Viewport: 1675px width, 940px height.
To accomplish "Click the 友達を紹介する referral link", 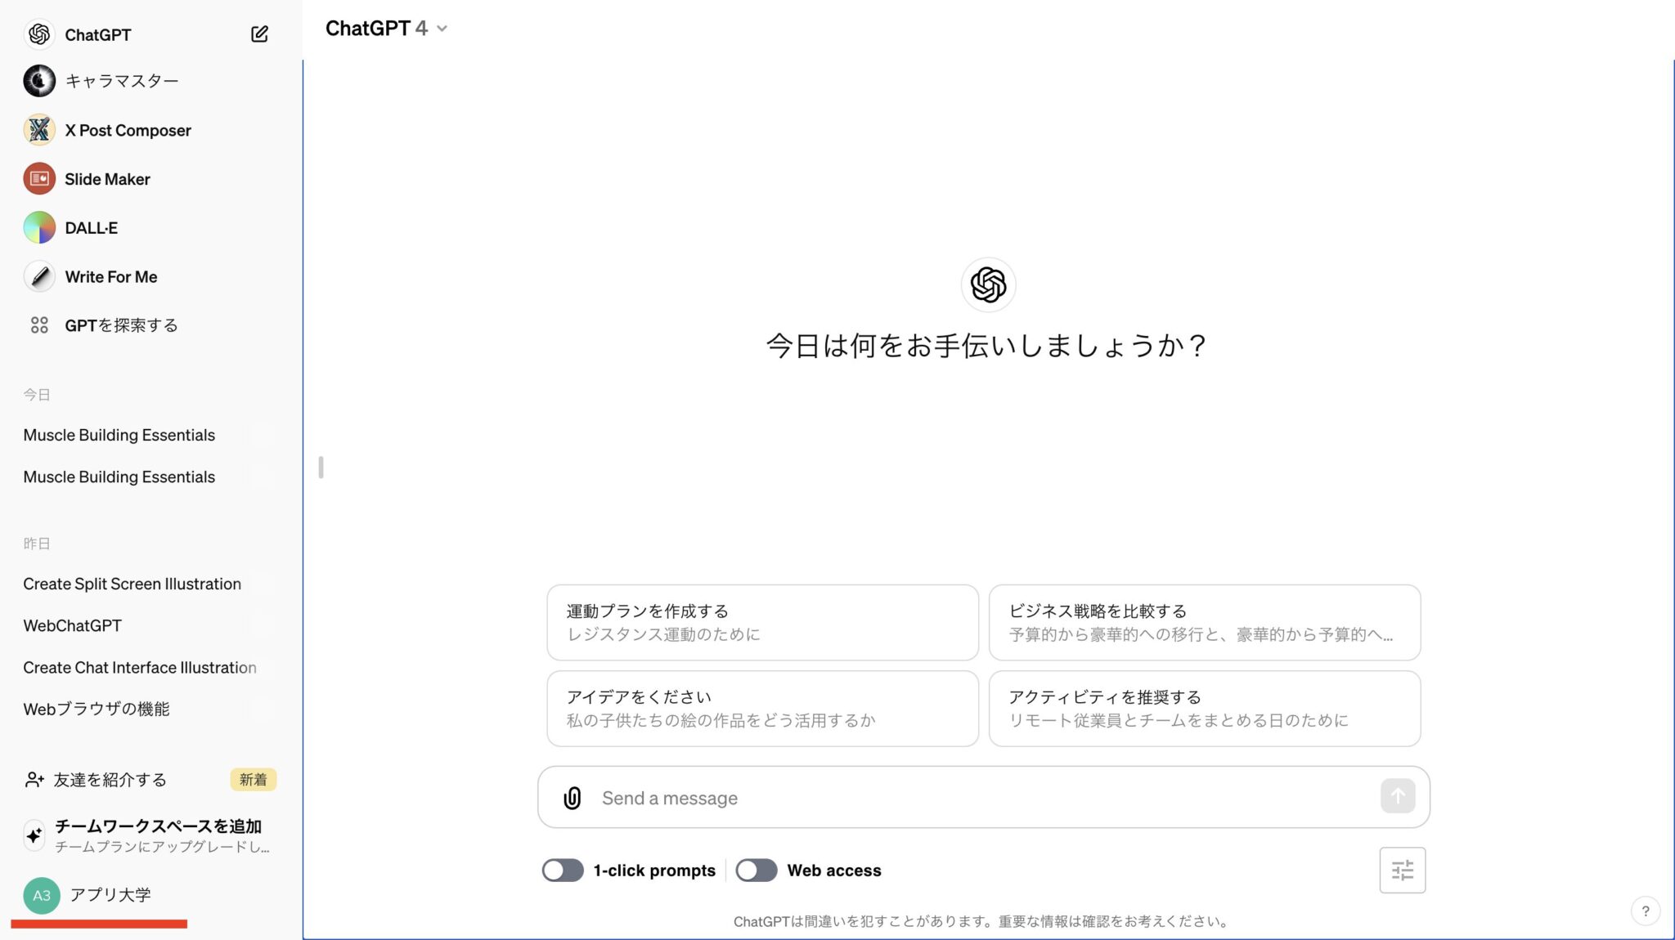I will coord(110,780).
